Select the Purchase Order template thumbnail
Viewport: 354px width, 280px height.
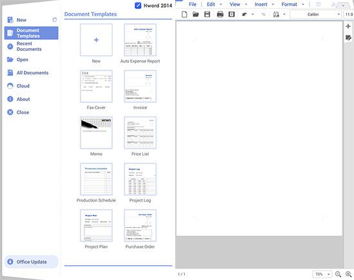click(140, 225)
